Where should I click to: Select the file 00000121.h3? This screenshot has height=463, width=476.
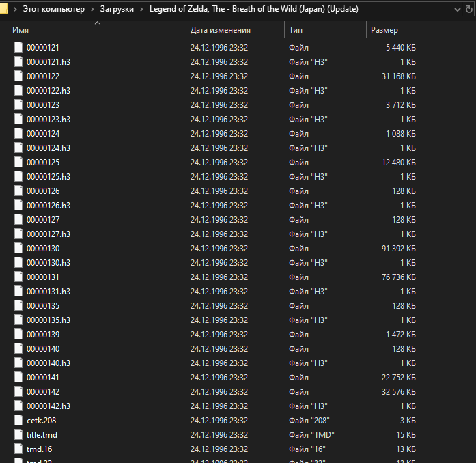click(48, 62)
